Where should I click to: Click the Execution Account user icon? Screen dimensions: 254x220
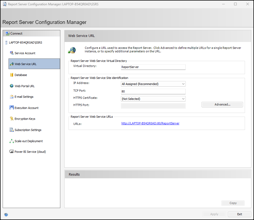[12, 108]
